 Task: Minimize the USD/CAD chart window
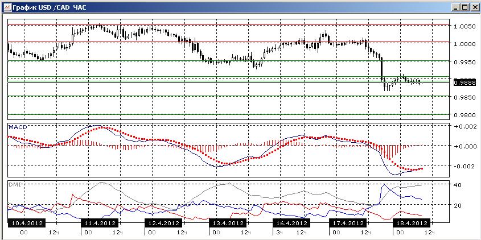pos(457,7)
